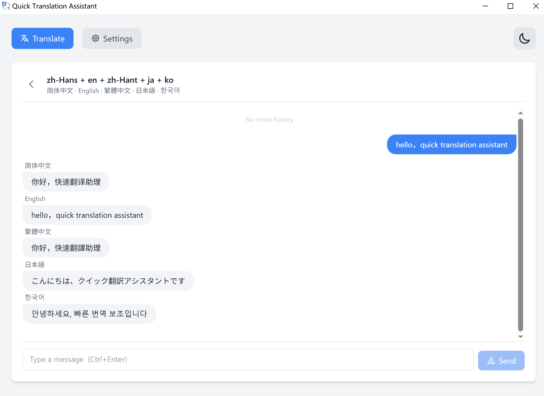The width and height of the screenshot is (544, 396).
Task: Open the language combination zh-Hans + en header
Action: click(110, 80)
